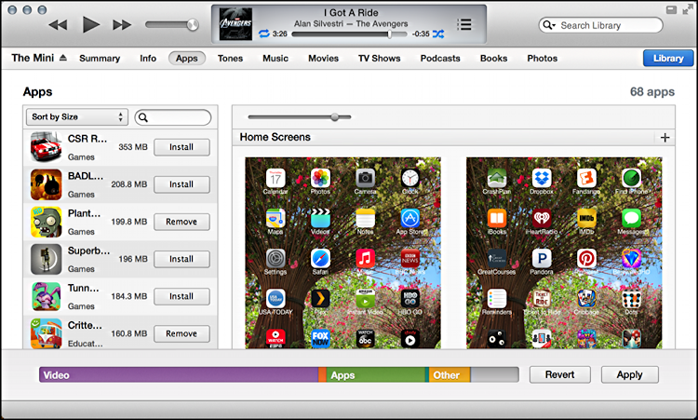Play the current song
Screen dimensions: 698x420
point(91,24)
